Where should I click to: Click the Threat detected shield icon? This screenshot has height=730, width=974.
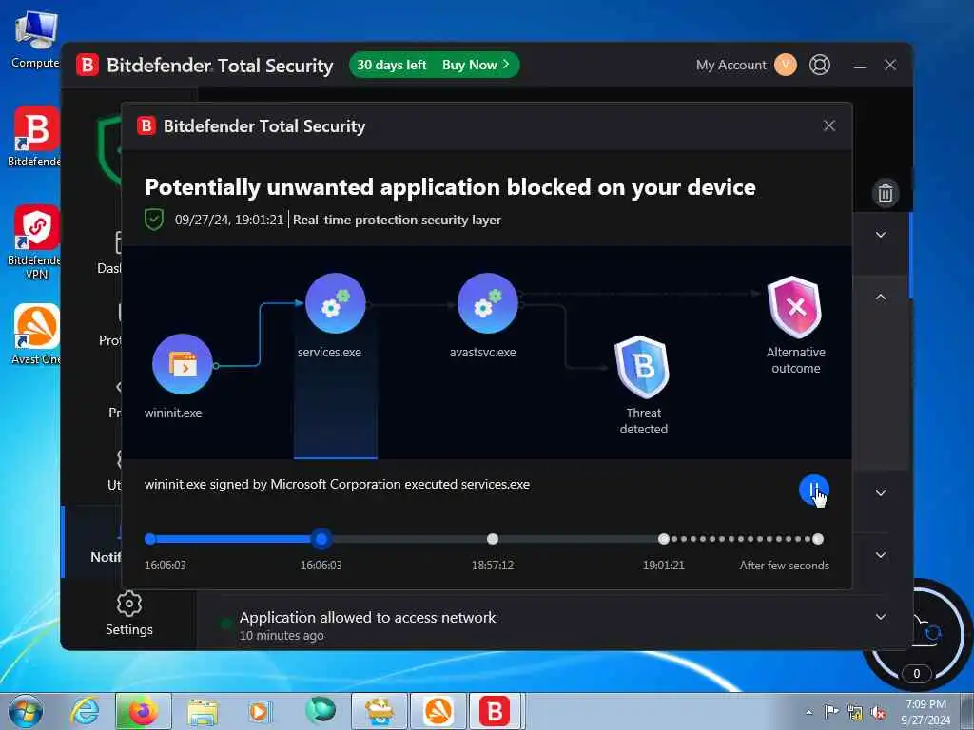coord(642,367)
